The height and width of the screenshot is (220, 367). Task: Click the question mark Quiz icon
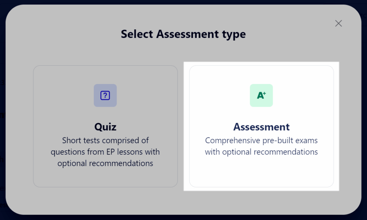pos(105,95)
